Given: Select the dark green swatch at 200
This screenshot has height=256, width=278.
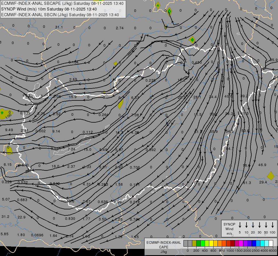Looking at the screenshot, I should pyautogui.click(x=198, y=243).
